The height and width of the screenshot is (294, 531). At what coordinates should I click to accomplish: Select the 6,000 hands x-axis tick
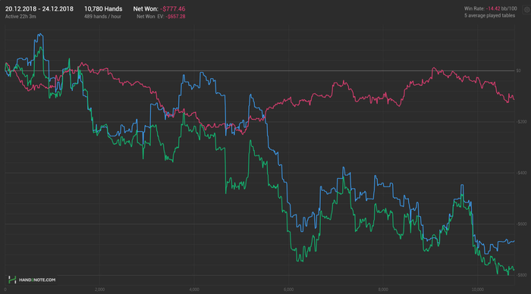pos(288,289)
